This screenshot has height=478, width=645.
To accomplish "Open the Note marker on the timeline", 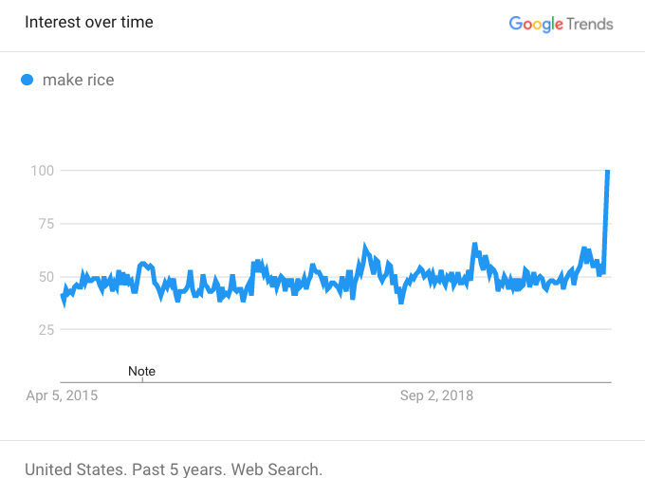I will tap(141, 371).
